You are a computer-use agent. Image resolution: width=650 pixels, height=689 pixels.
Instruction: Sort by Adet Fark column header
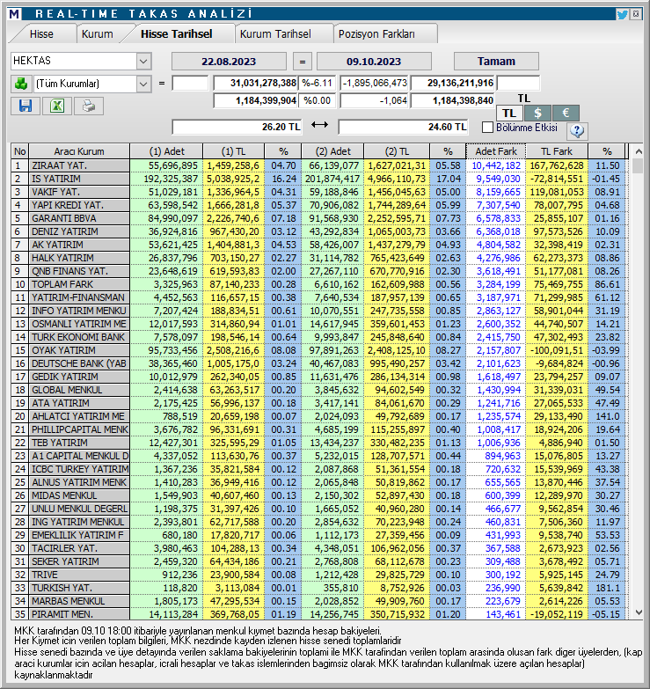pyautogui.click(x=496, y=151)
